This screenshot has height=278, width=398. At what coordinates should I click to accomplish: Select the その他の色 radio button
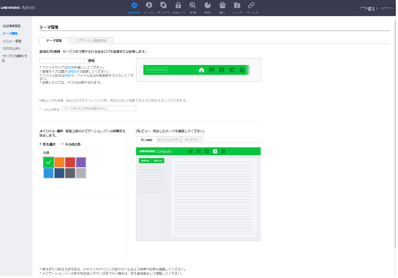pos(63,144)
